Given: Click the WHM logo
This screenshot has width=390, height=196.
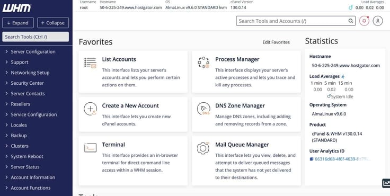Looking at the screenshot, I should click(x=16, y=8).
